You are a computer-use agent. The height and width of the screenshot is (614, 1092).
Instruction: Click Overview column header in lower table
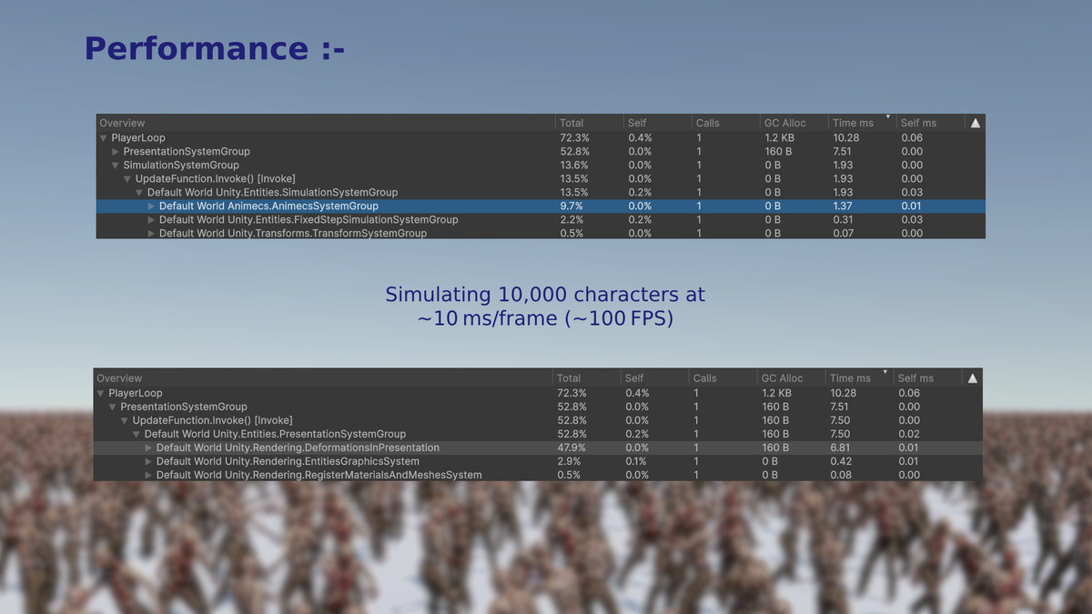(x=119, y=378)
